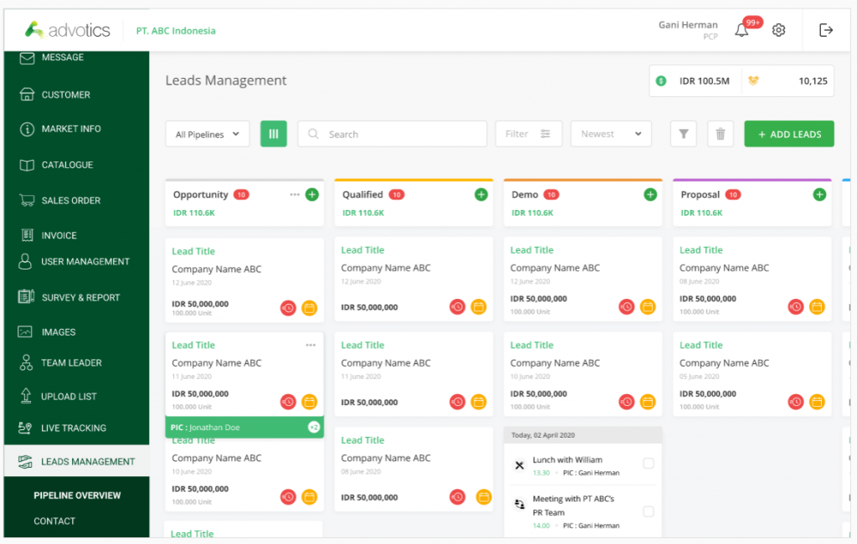857x544 pixels.
Task: Click handshake icon next to 10,125
Action: (x=753, y=81)
